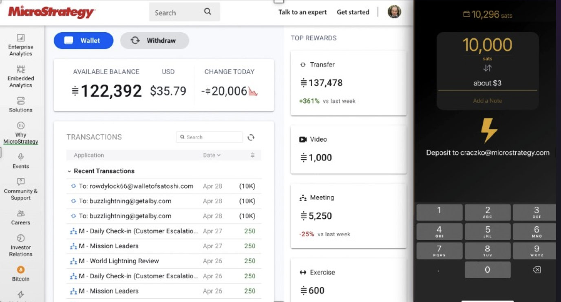This screenshot has width=561, height=302.
Task: Select the Wallet tab
Action: (x=84, y=40)
